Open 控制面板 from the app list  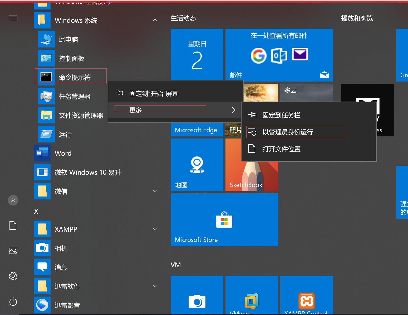(x=97, y=58)
